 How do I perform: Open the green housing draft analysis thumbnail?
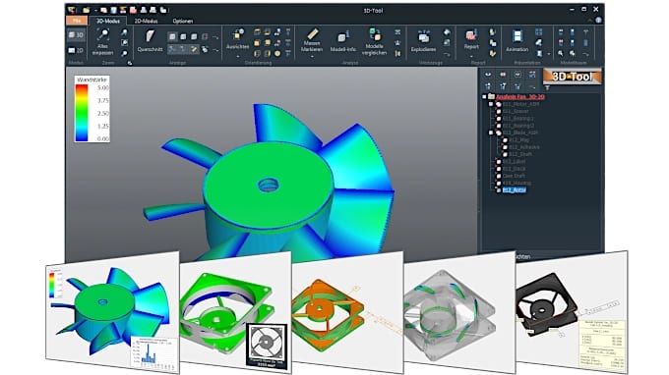(235, 313)
